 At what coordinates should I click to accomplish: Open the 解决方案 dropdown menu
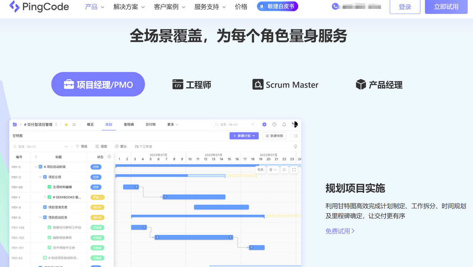tap(129, 7)
